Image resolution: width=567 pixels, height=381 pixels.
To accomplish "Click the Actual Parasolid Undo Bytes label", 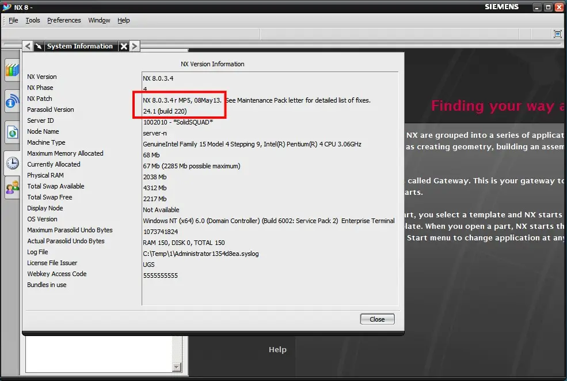I will [66, 241].
